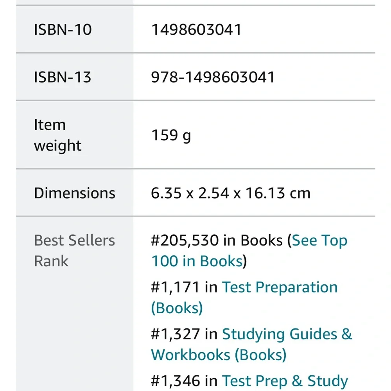Click the Dimensions row label
This screenshot has width=391, height=391.
[x=75, y=193]
